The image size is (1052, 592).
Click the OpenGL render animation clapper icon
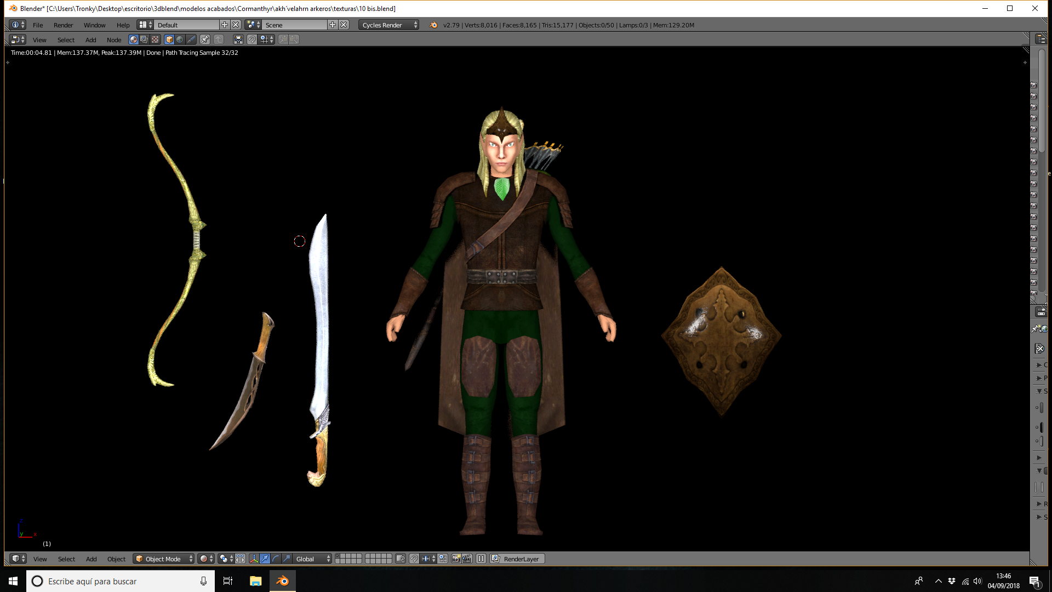[467, 559]
